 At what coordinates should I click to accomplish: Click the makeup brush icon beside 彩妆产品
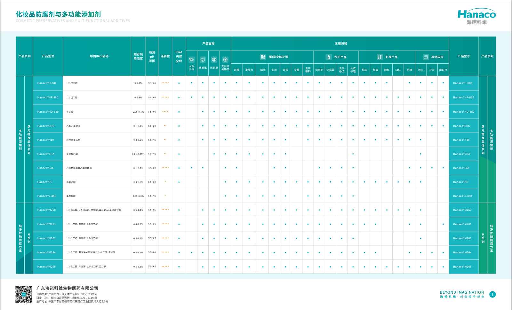pyautogui.click(x=380, y=57)
